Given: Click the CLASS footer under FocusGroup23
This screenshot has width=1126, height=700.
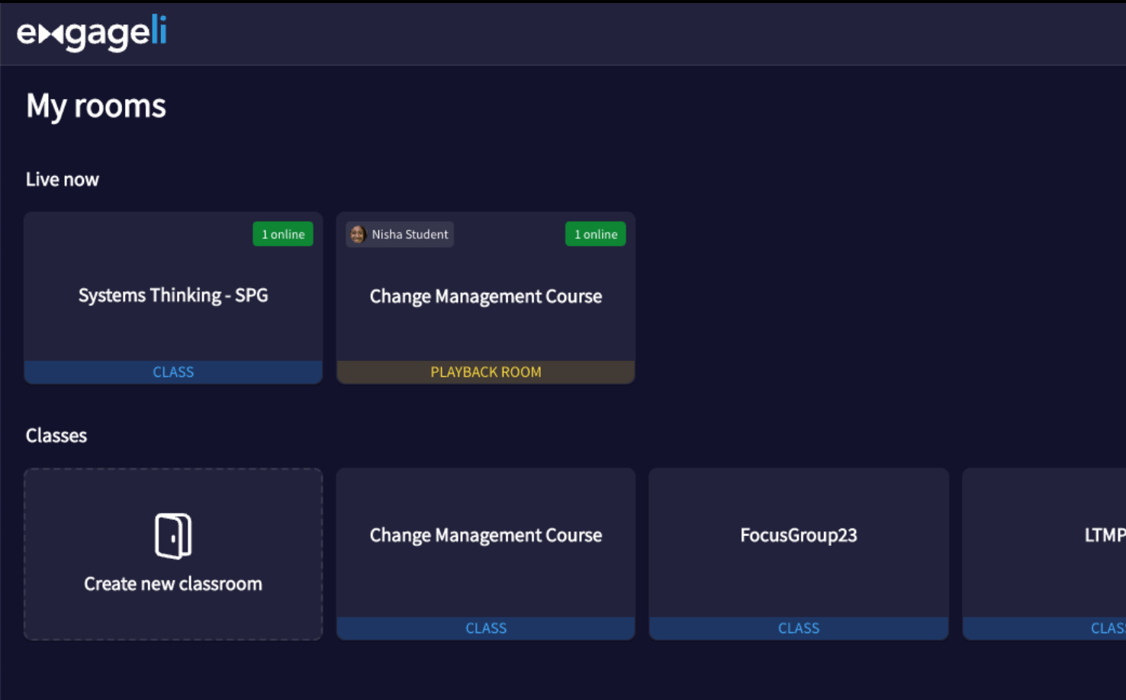Looking at the screenshot, I should coord(799,628).
